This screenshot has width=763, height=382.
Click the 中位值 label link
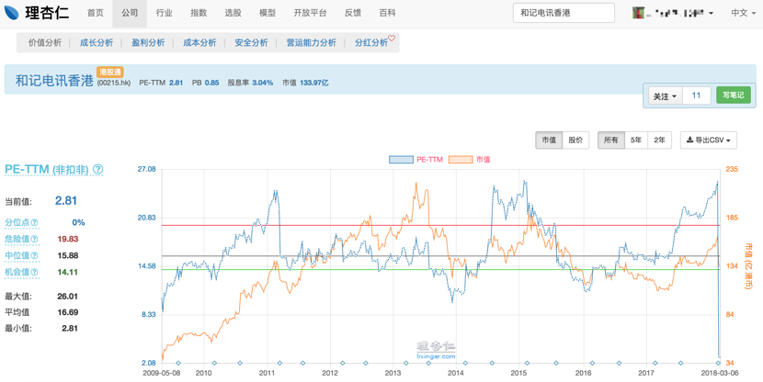point(17,255)
